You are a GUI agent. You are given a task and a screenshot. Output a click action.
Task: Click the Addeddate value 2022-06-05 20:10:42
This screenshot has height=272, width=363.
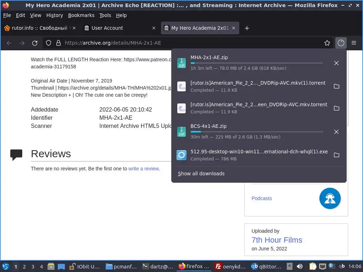click(125, 110)
